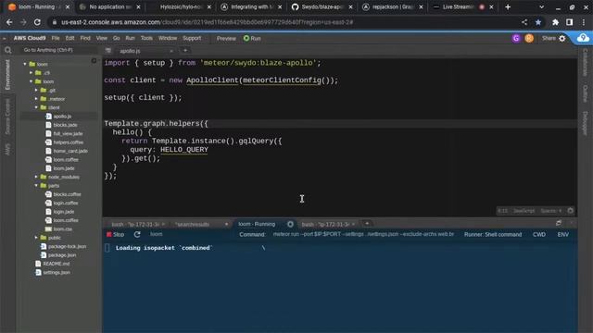Open the Run menu
593x333 pixels.
[x=130, y=38]
